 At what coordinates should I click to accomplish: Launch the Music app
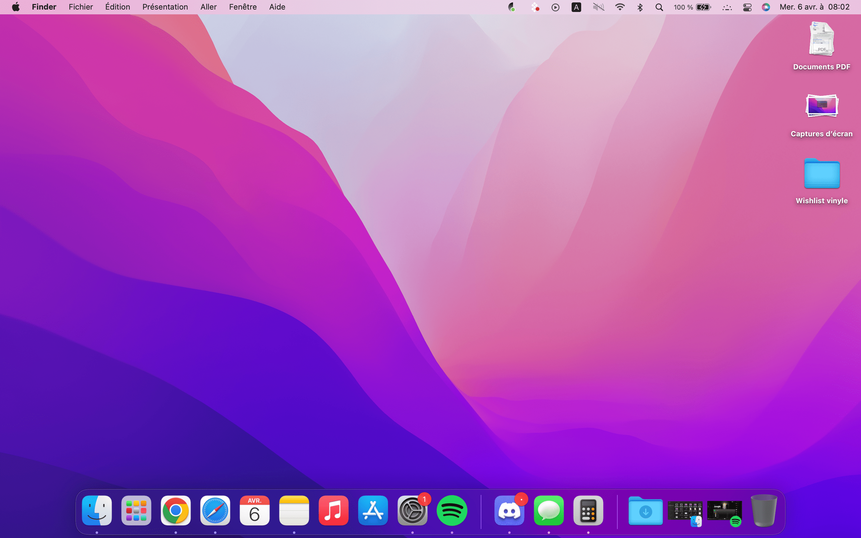click(333, 511)
